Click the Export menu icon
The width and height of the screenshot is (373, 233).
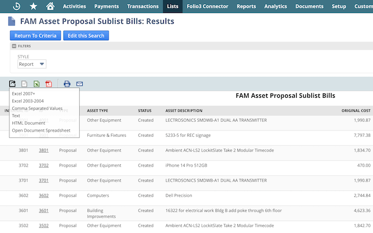(12, 84)
